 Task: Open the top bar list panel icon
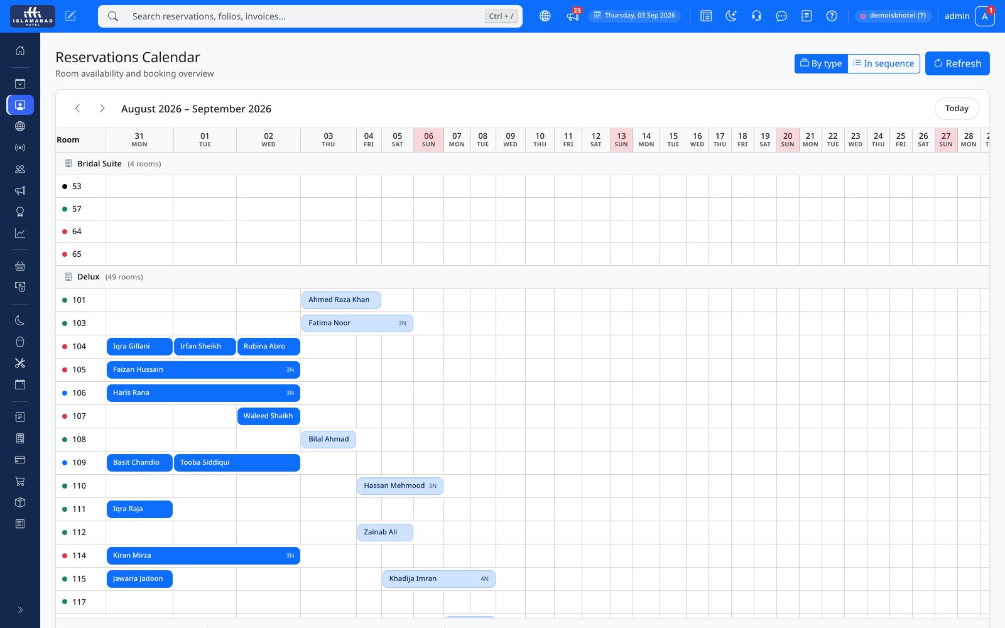coord(706,16)
